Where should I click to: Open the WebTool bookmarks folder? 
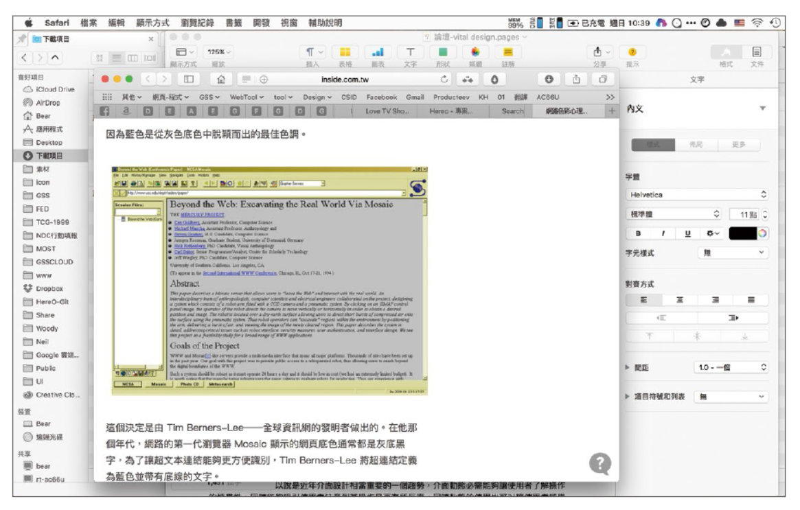click(x=247, y=97)
